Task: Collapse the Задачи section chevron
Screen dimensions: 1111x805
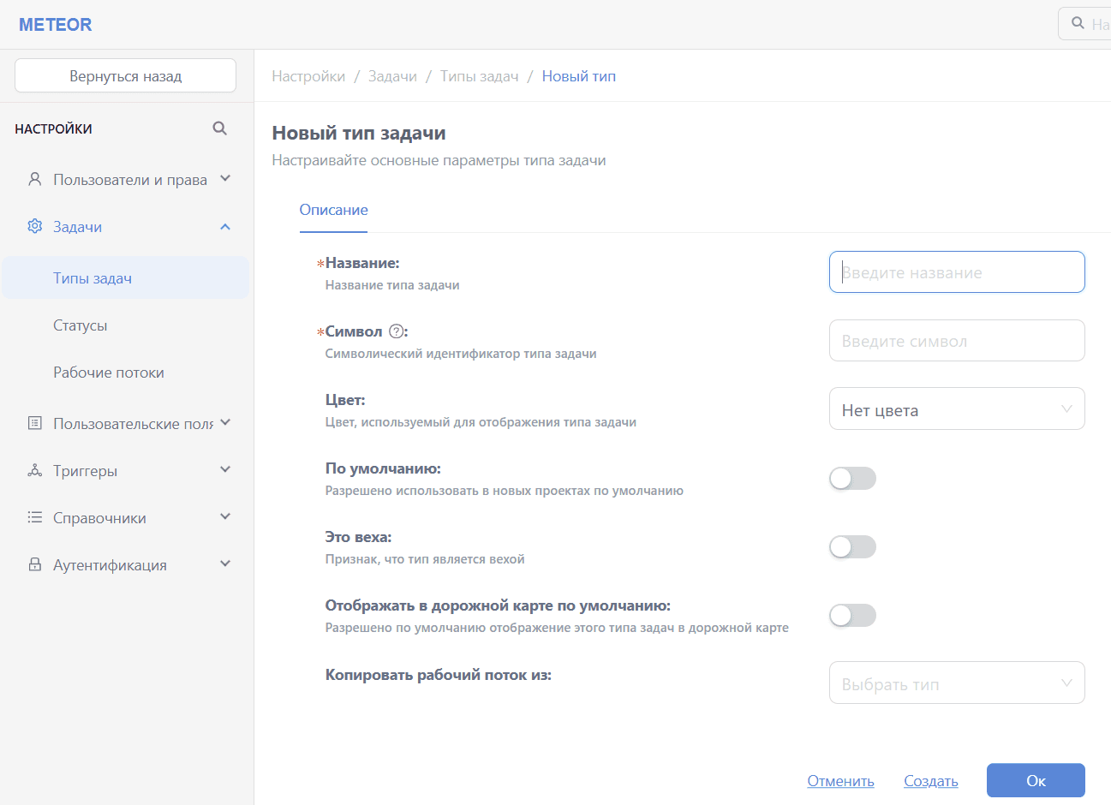Action: pos(225,227)
